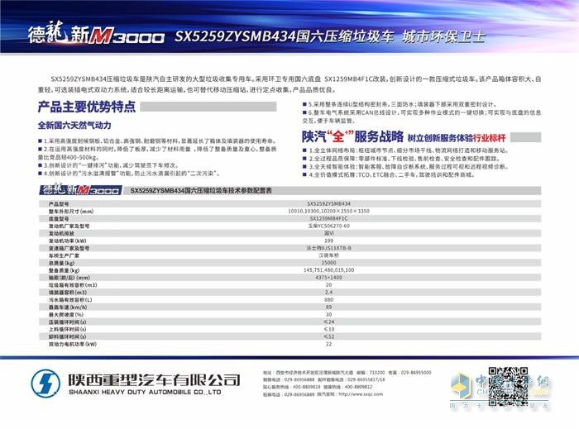Click the 整备质量(kg) row label
579x429 pixels.
click(64, 270)
